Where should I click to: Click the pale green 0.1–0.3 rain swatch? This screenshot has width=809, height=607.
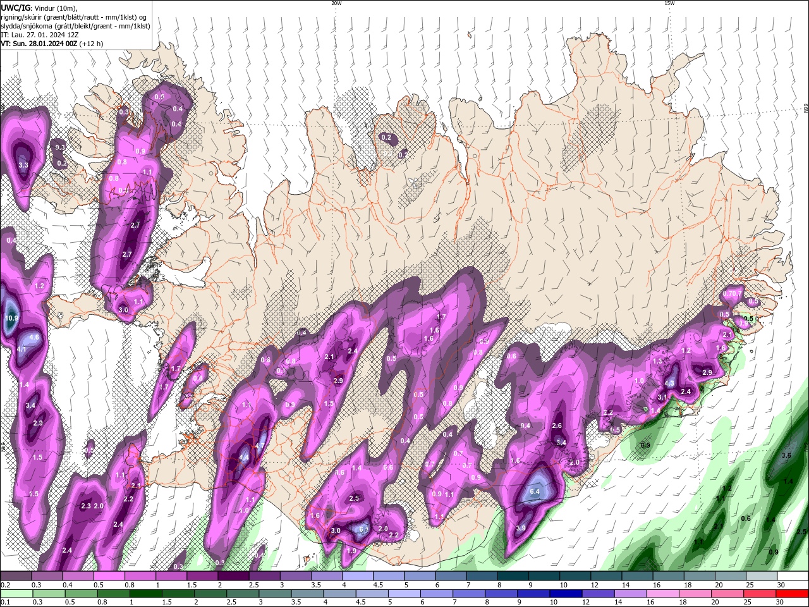pyautogui.click(x=16, y=594)
